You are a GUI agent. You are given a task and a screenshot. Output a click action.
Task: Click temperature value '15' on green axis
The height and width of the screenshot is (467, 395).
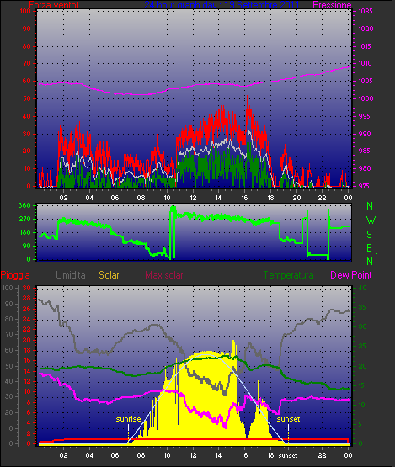point(362,385)
